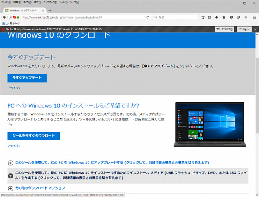The image size is (259, 197).
Task: Open the 表示 menu
Action: 27,3
